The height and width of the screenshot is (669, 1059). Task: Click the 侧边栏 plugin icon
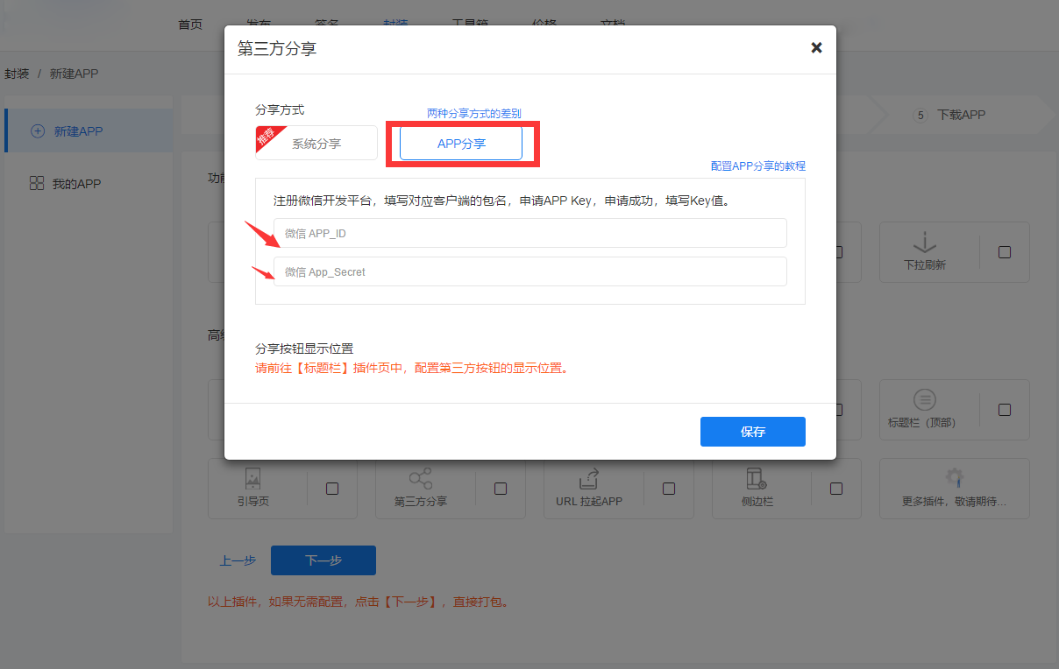coord(757,478)
